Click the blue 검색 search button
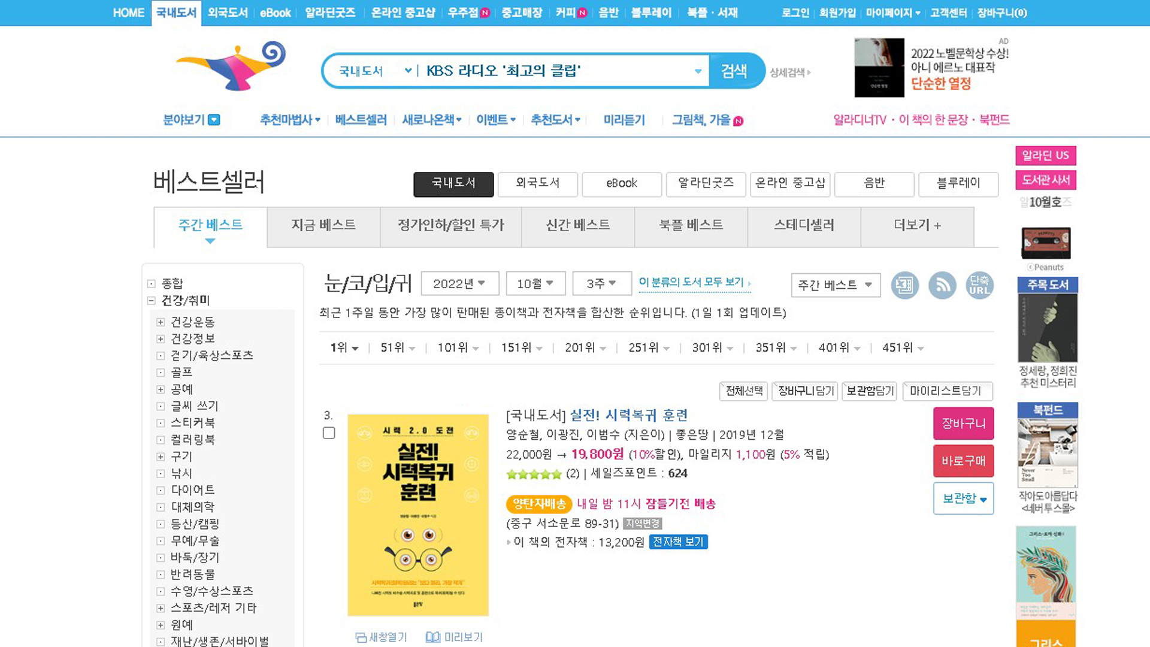 pyautogui.click(x=734, y=71)
